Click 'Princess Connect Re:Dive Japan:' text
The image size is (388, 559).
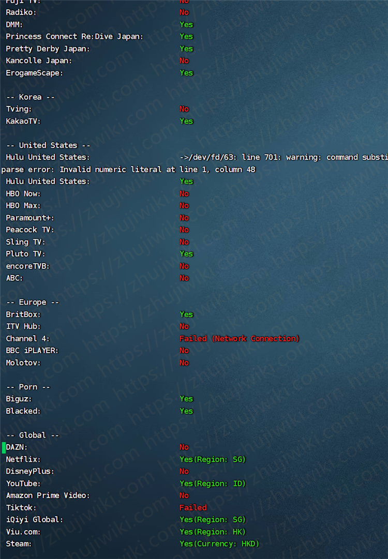pos(74,37)
